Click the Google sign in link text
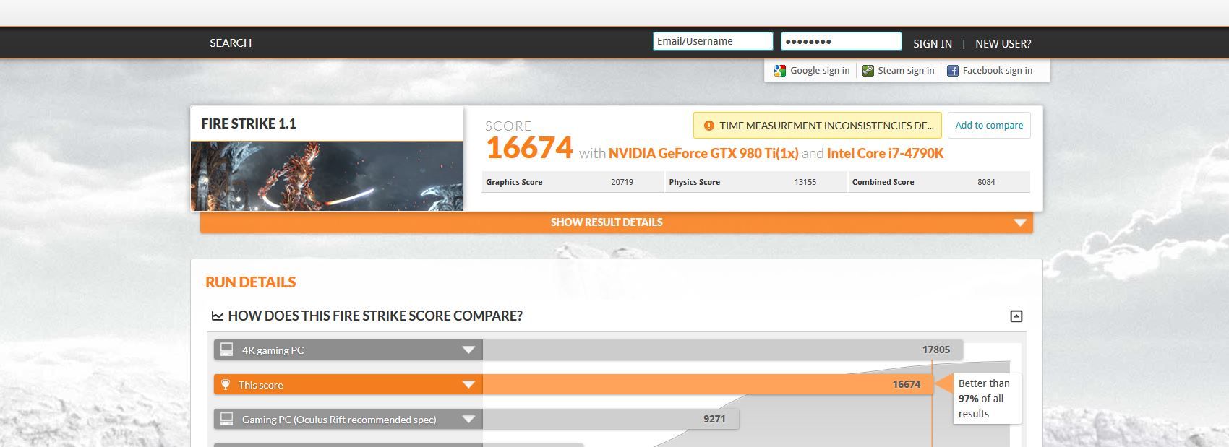 point(820,71)
